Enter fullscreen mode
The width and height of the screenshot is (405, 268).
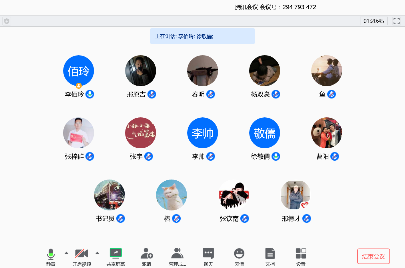click(x=396, y=21)
